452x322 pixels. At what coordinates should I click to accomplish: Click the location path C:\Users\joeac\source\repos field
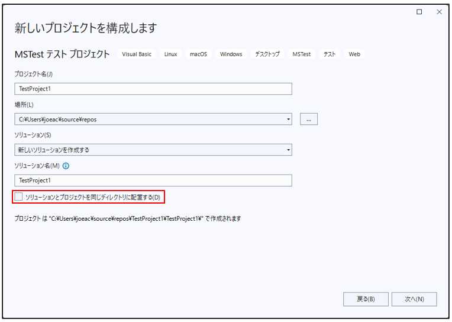pos(148,119)
